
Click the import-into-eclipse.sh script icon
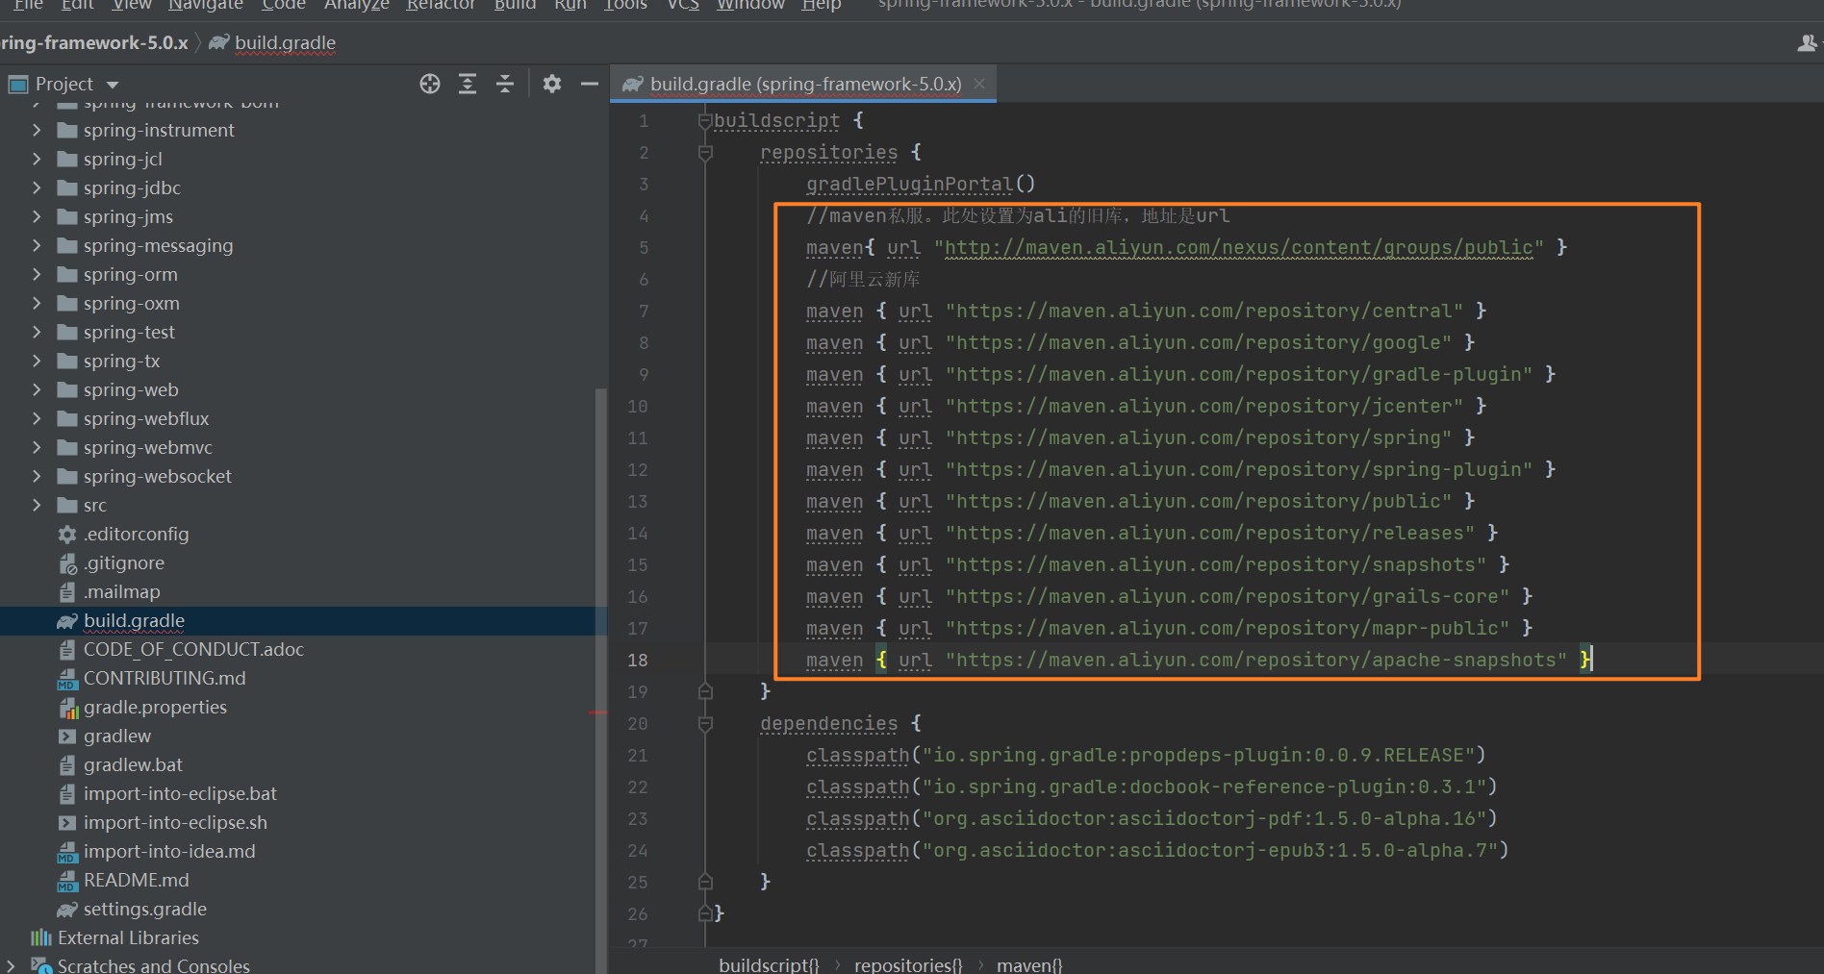pyautogui.click(x=67, y=823)
